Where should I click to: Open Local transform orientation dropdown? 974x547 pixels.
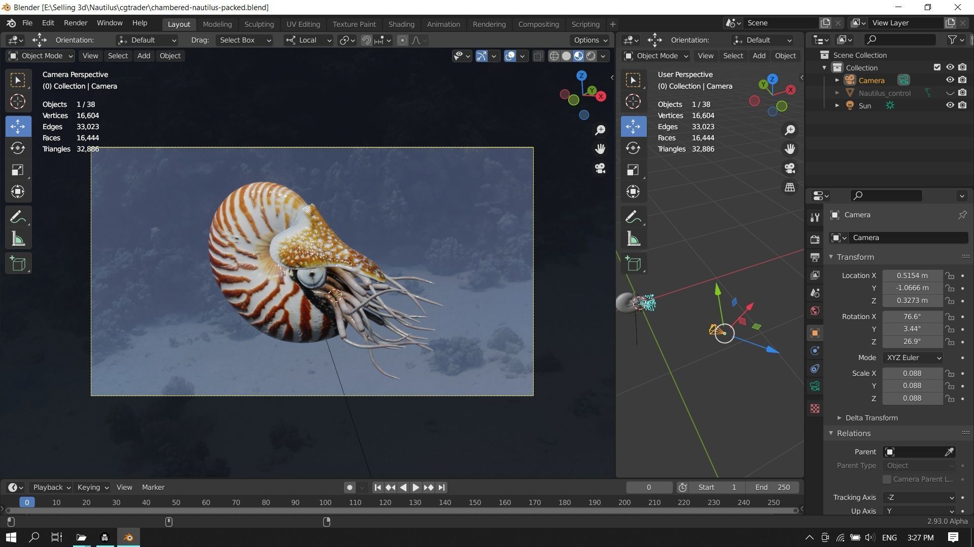click(308, 40)
